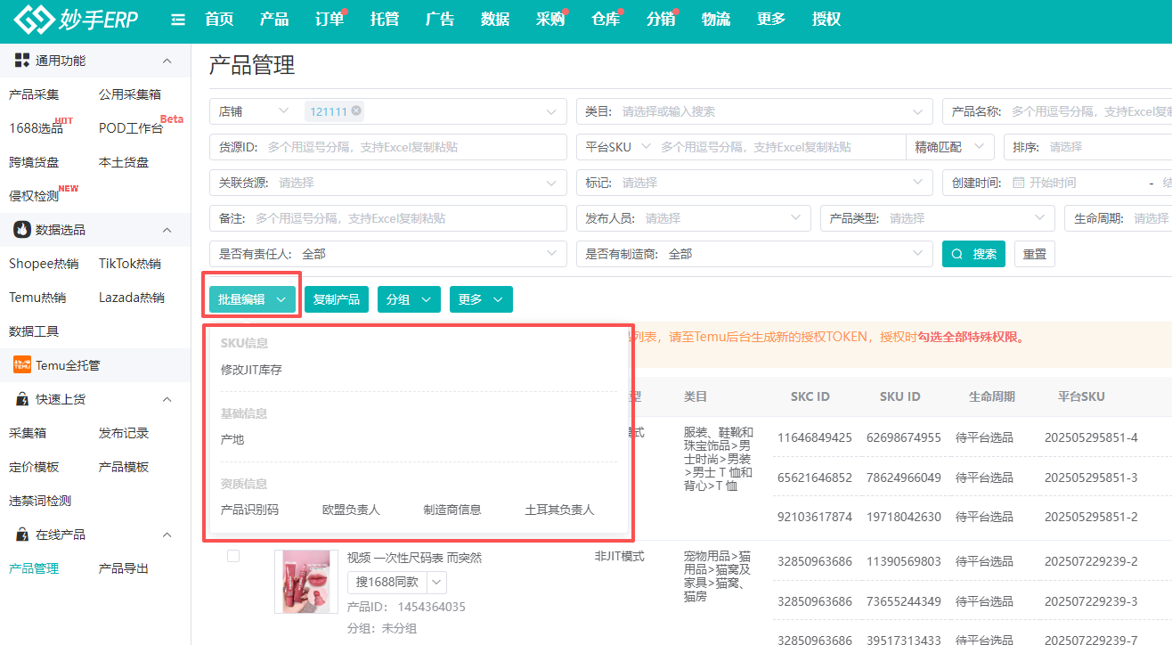Choose 欧盟负责人 in the dropdown menu

point(351,510)
